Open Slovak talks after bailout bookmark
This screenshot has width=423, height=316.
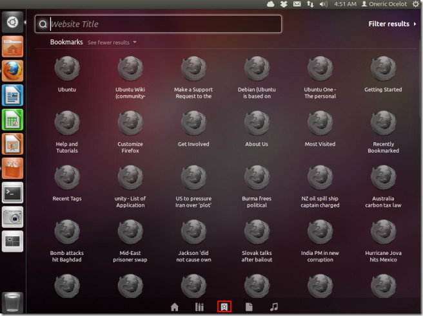[257, 241]
